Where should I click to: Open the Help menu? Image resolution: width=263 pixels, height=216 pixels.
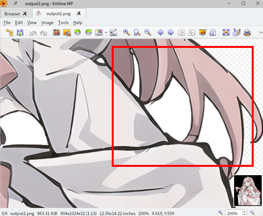click(x=78, y=22)
